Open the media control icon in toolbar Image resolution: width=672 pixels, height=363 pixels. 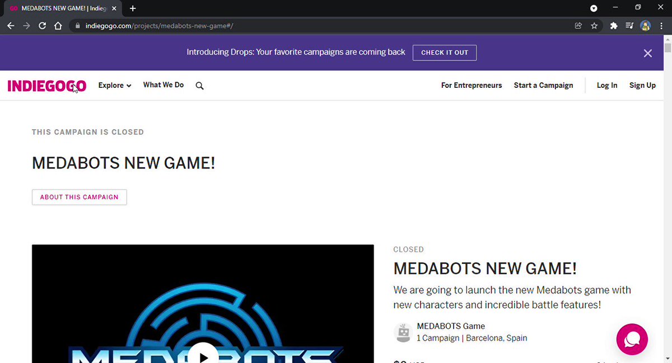tap(629, 26)
